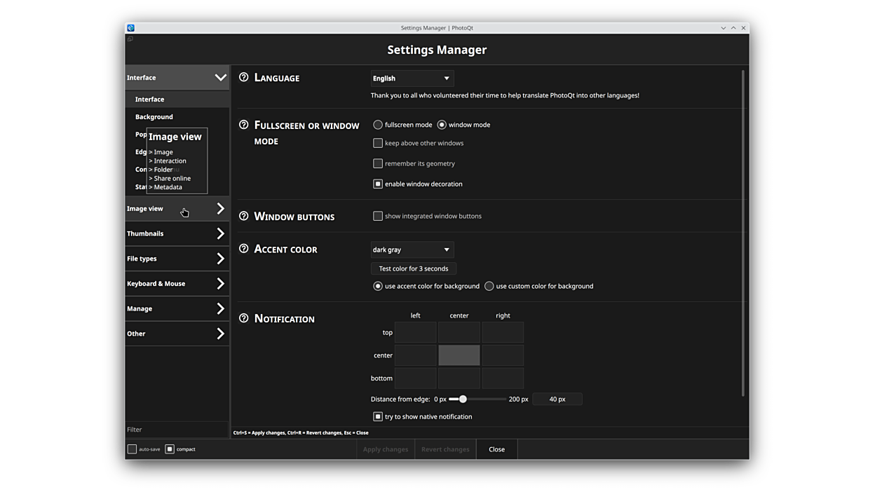Expand the Thumbnails category chevron
This screenshot has width=875, height=492.
[x=220, y=233]
